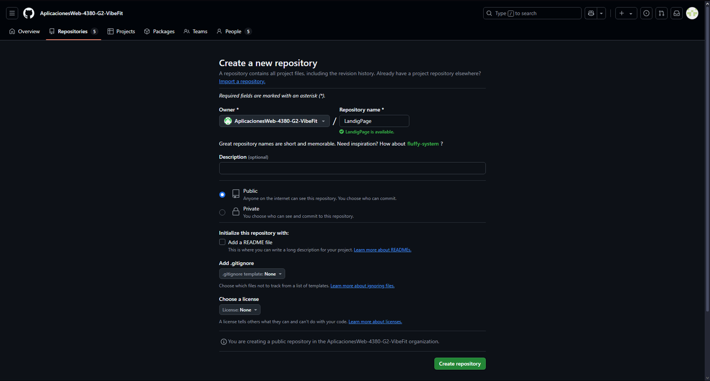The height and width of the screenshot is (381, 710).
Task: Click the 'Initialize this repository with:' label
Action: 254,233
